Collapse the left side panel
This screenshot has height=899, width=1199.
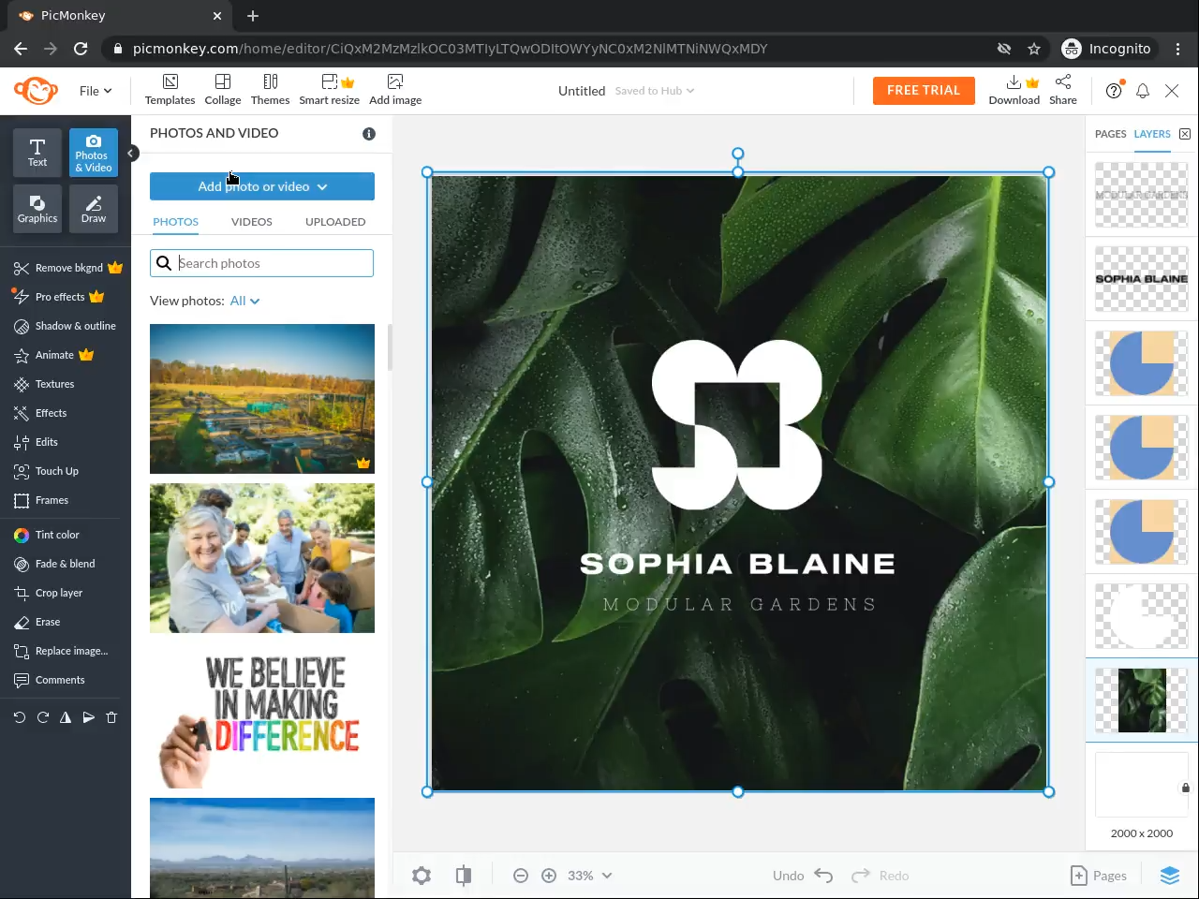(x=132, y=153)
